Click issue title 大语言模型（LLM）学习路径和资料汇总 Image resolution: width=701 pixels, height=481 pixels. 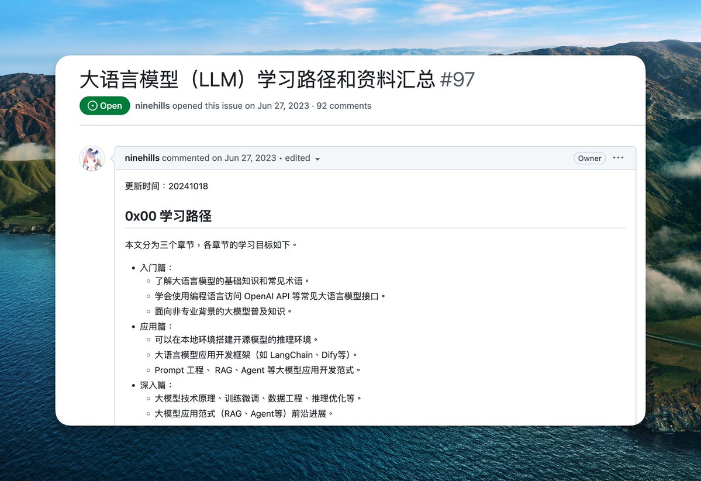tap(257, 79)
